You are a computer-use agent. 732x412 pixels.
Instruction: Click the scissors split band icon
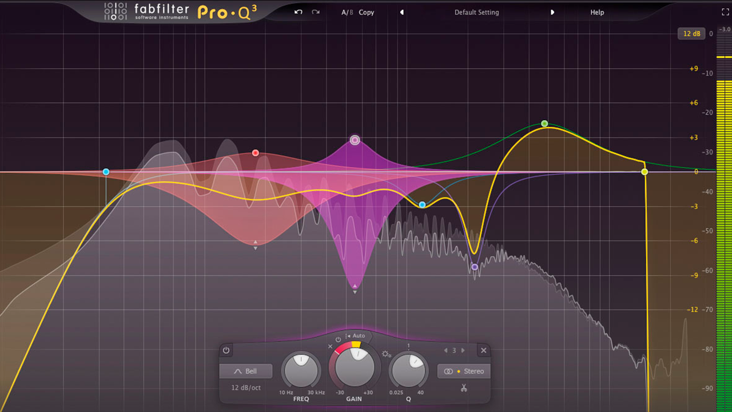tap(464, 388)
